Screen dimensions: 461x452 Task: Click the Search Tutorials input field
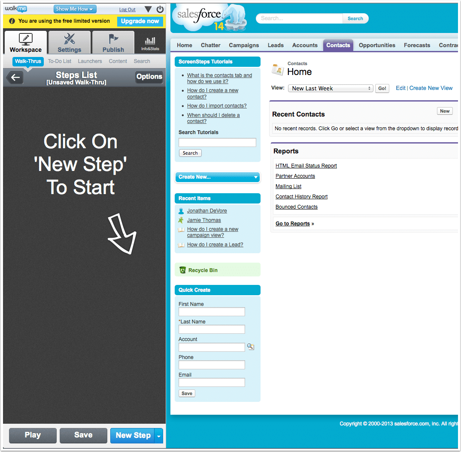(217, 142)
